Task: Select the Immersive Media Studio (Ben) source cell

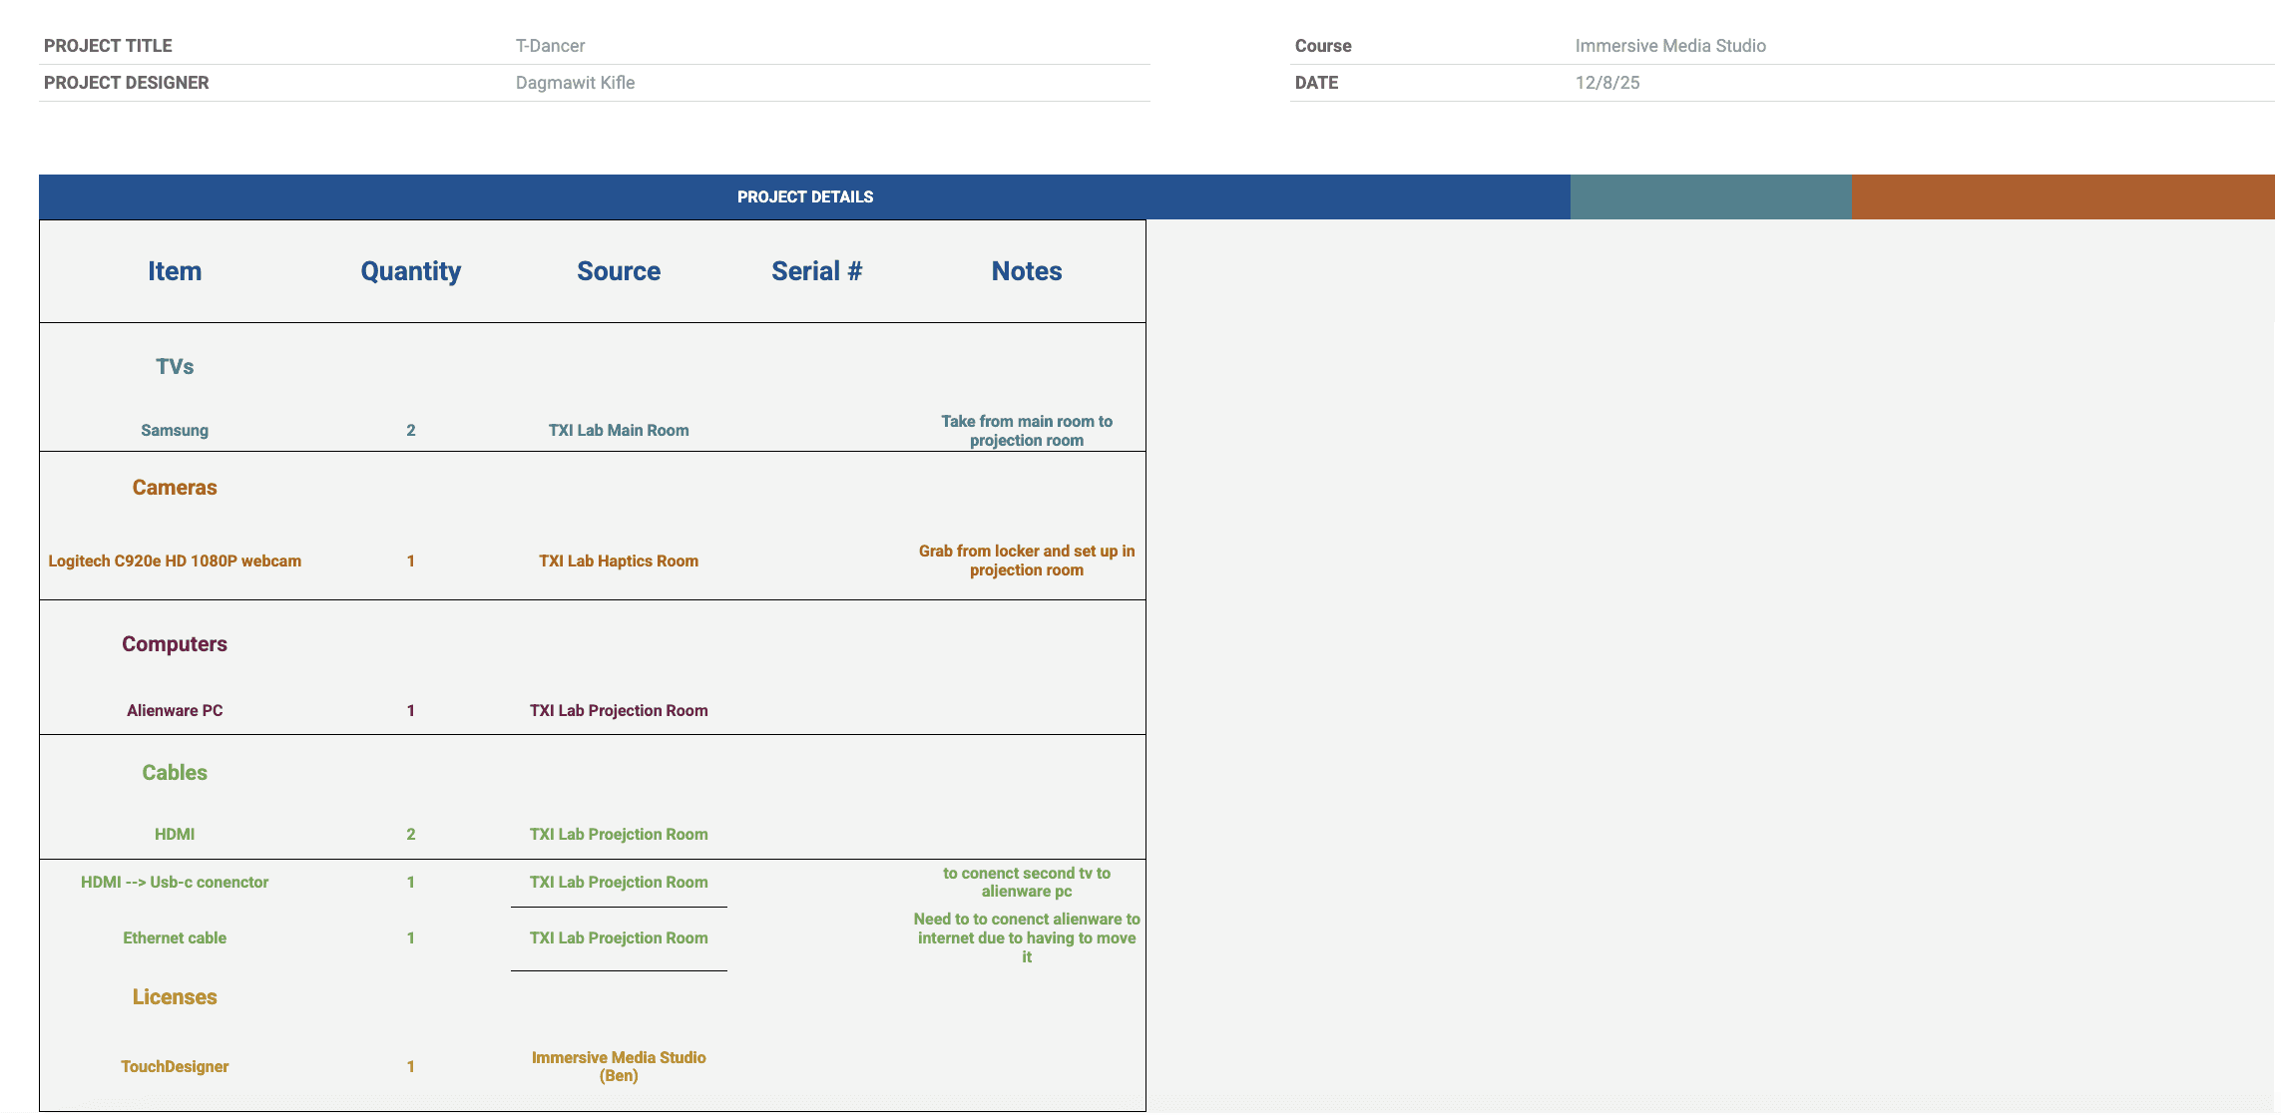Action: pos(618,1067)
